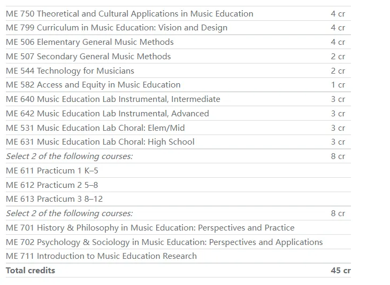Open ME 642 Lab Instrumental, Advanced

[x=107, y=114]
